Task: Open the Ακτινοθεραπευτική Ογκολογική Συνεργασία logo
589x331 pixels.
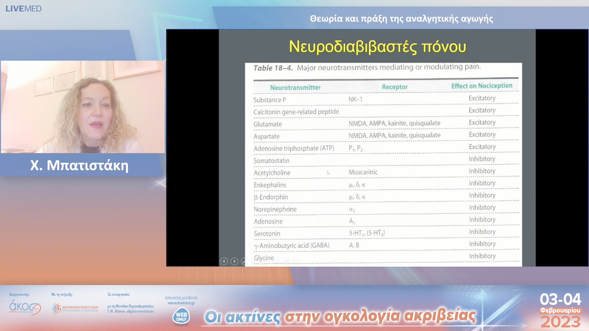Action: point(75,308)
